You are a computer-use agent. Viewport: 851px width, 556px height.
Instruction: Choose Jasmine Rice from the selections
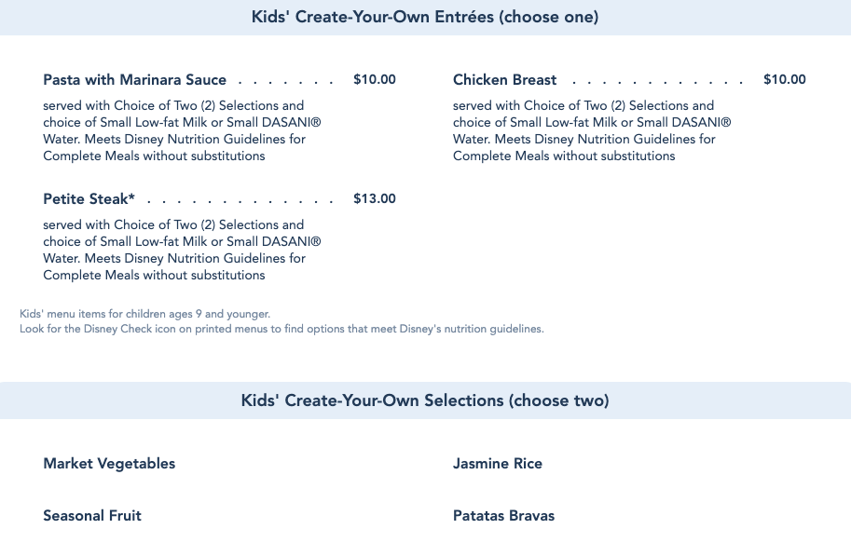(x=497, y=464)
